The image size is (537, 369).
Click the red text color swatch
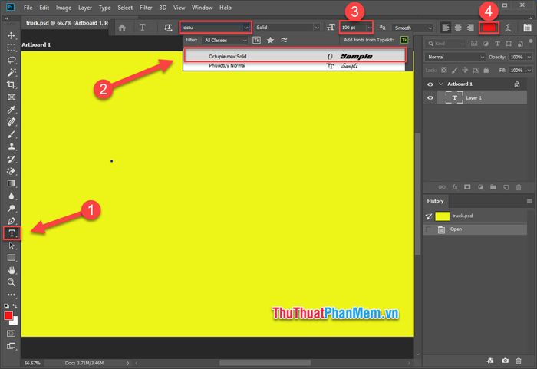click(x=488, y=27)
